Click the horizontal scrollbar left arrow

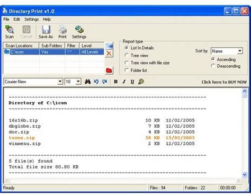click(7, 181)
